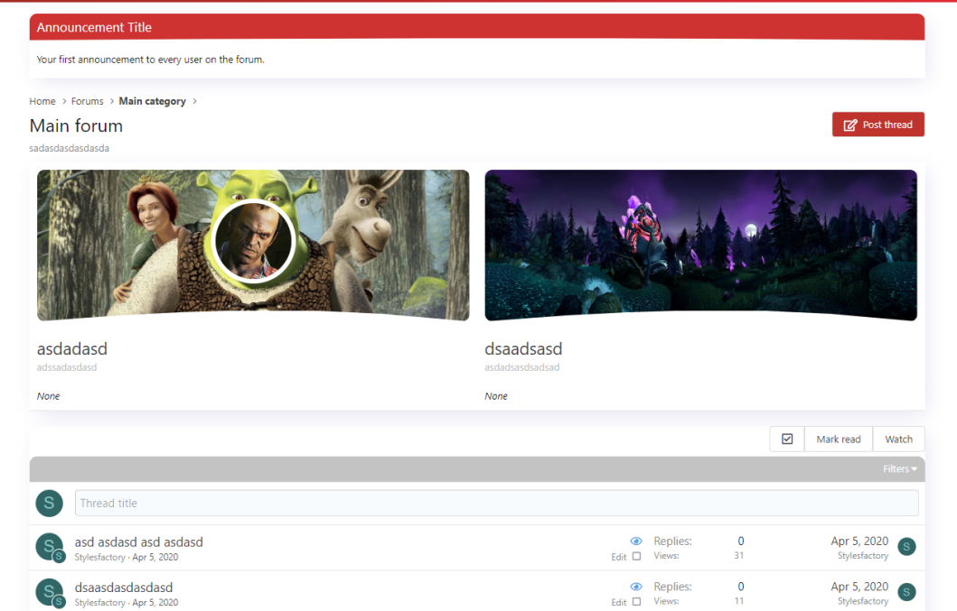Open last poster avatar in the 31-views thread row
Image resolution: width=957 pixels, height=611 pixels.
[907, 546]
